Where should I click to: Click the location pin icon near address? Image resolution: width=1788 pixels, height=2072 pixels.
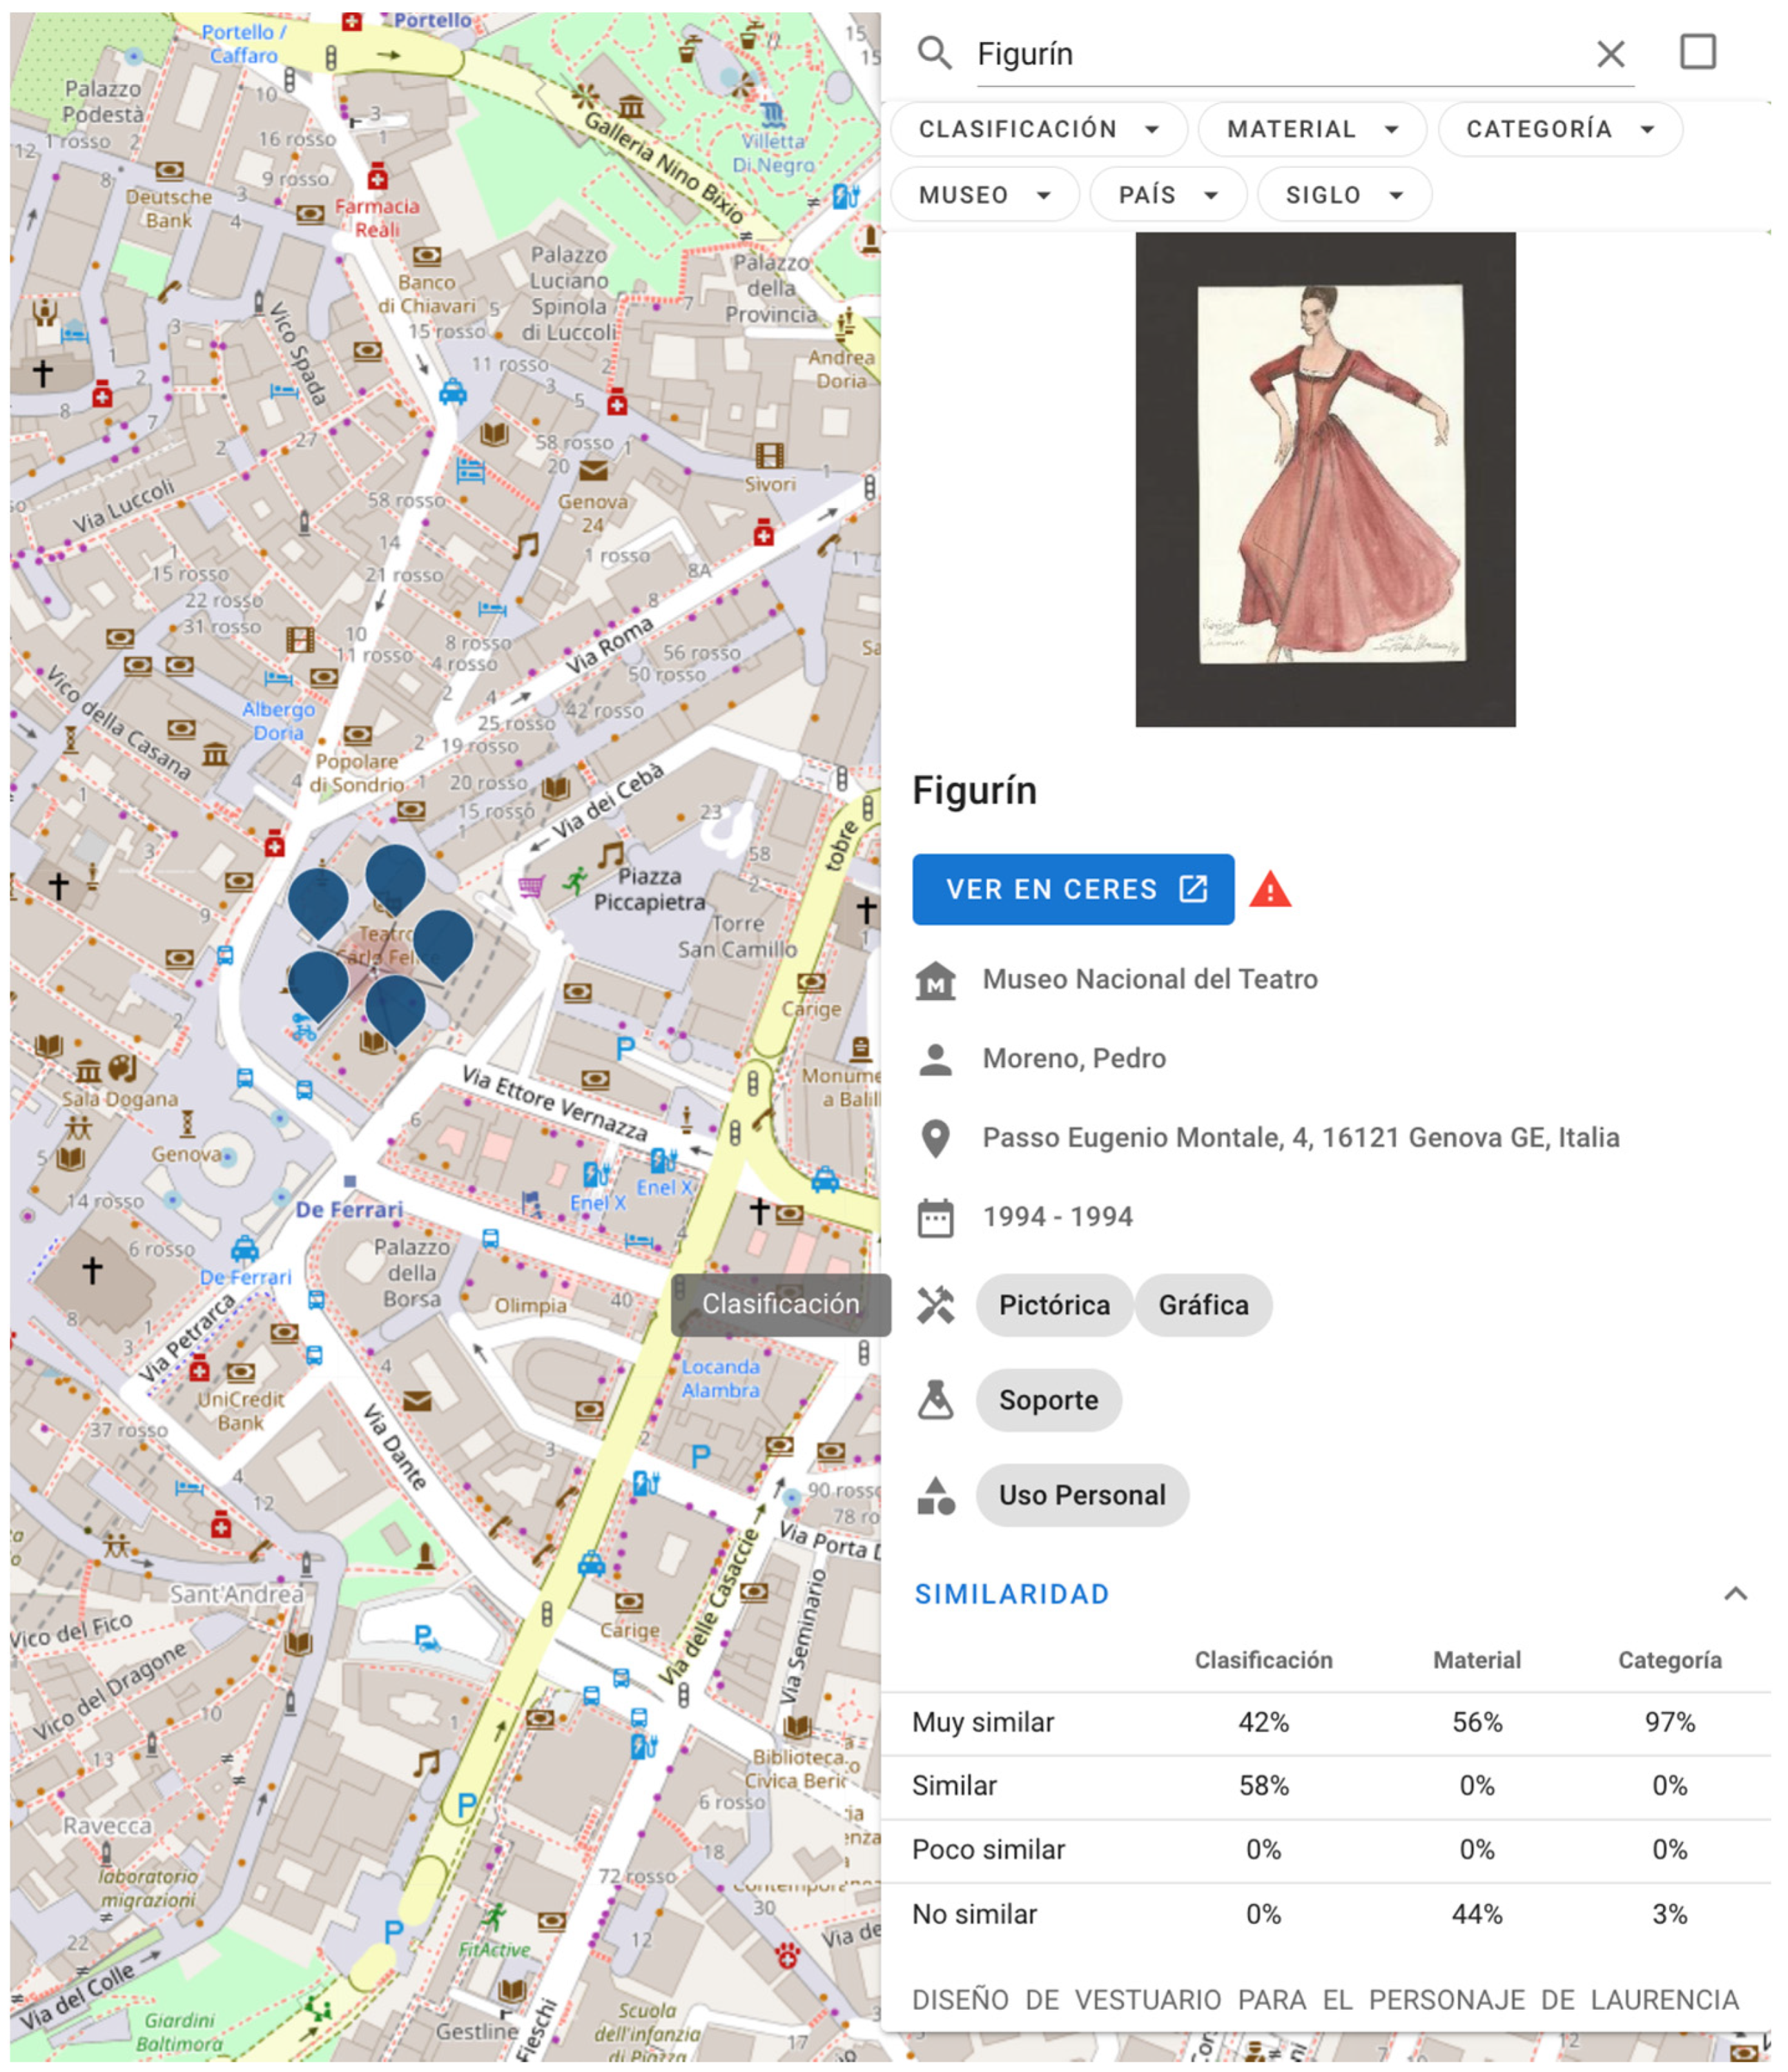coord(935,1138)
